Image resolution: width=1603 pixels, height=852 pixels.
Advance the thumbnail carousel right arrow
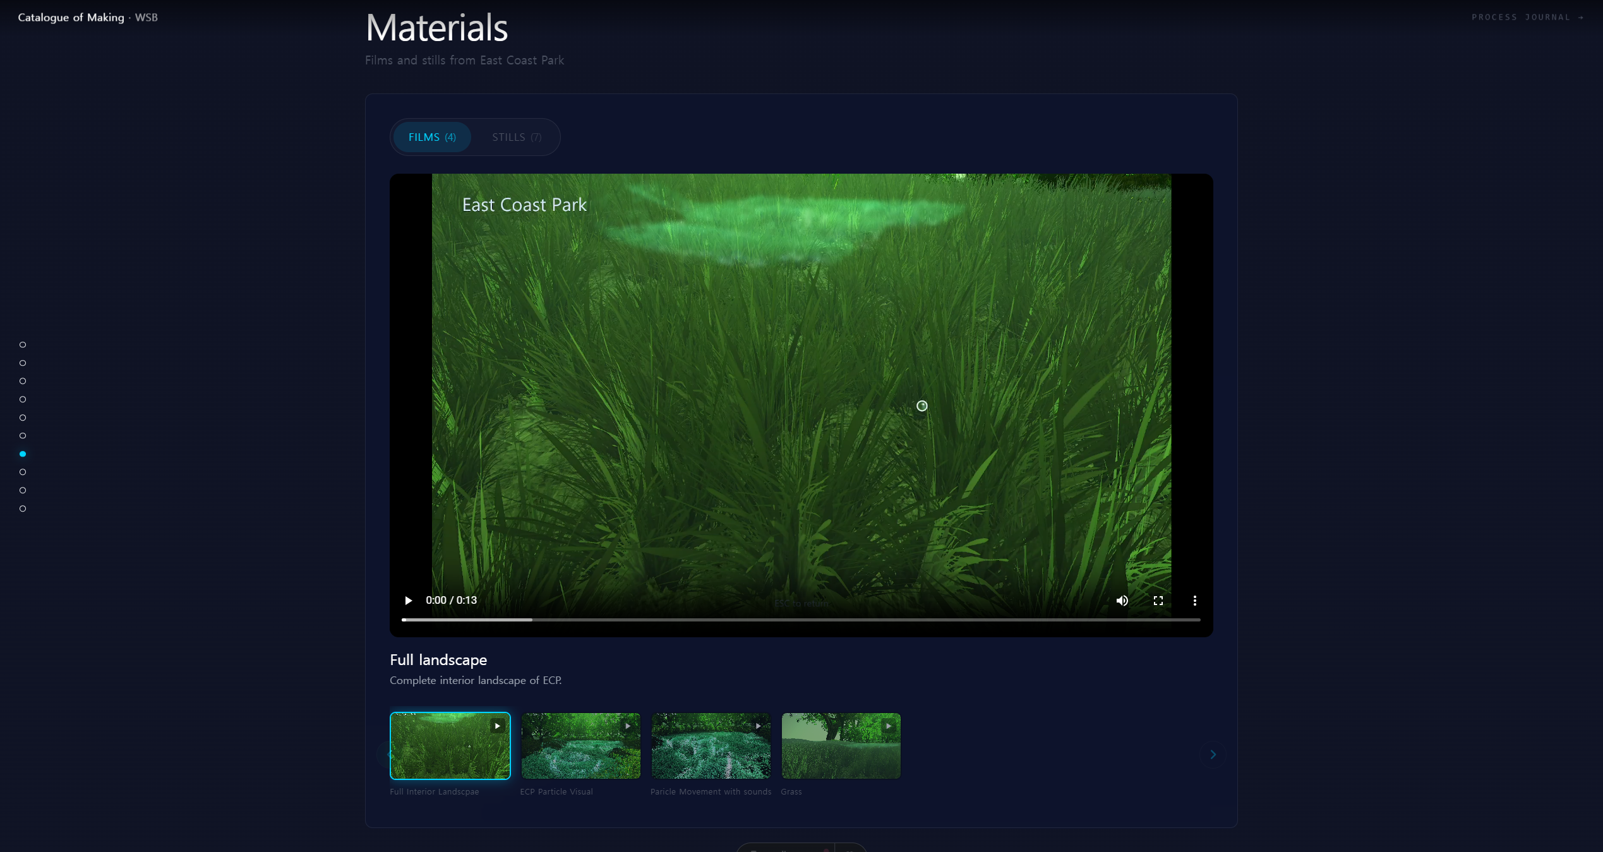pyautogui.click(x=1212, y=754)
